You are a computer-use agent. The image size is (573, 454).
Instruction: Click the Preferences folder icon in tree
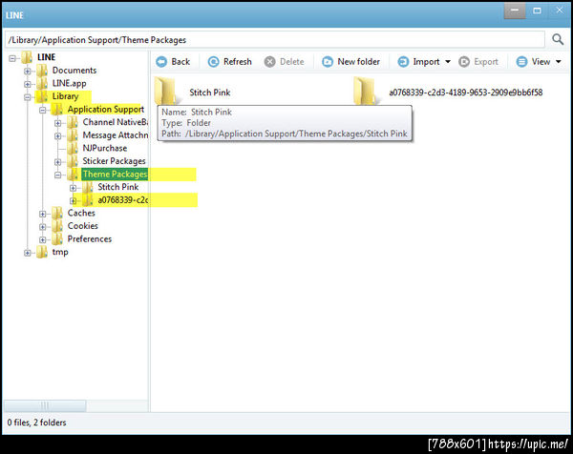click(57, 239)
